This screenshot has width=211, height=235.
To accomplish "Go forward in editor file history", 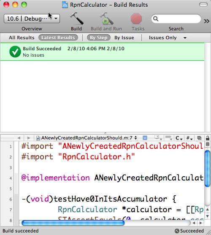I will coord(29,138).
